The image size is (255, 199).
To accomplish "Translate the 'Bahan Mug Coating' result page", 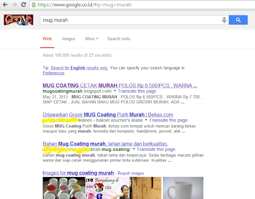I will (x=156, y=150).
